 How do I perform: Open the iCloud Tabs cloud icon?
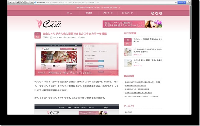23,2
